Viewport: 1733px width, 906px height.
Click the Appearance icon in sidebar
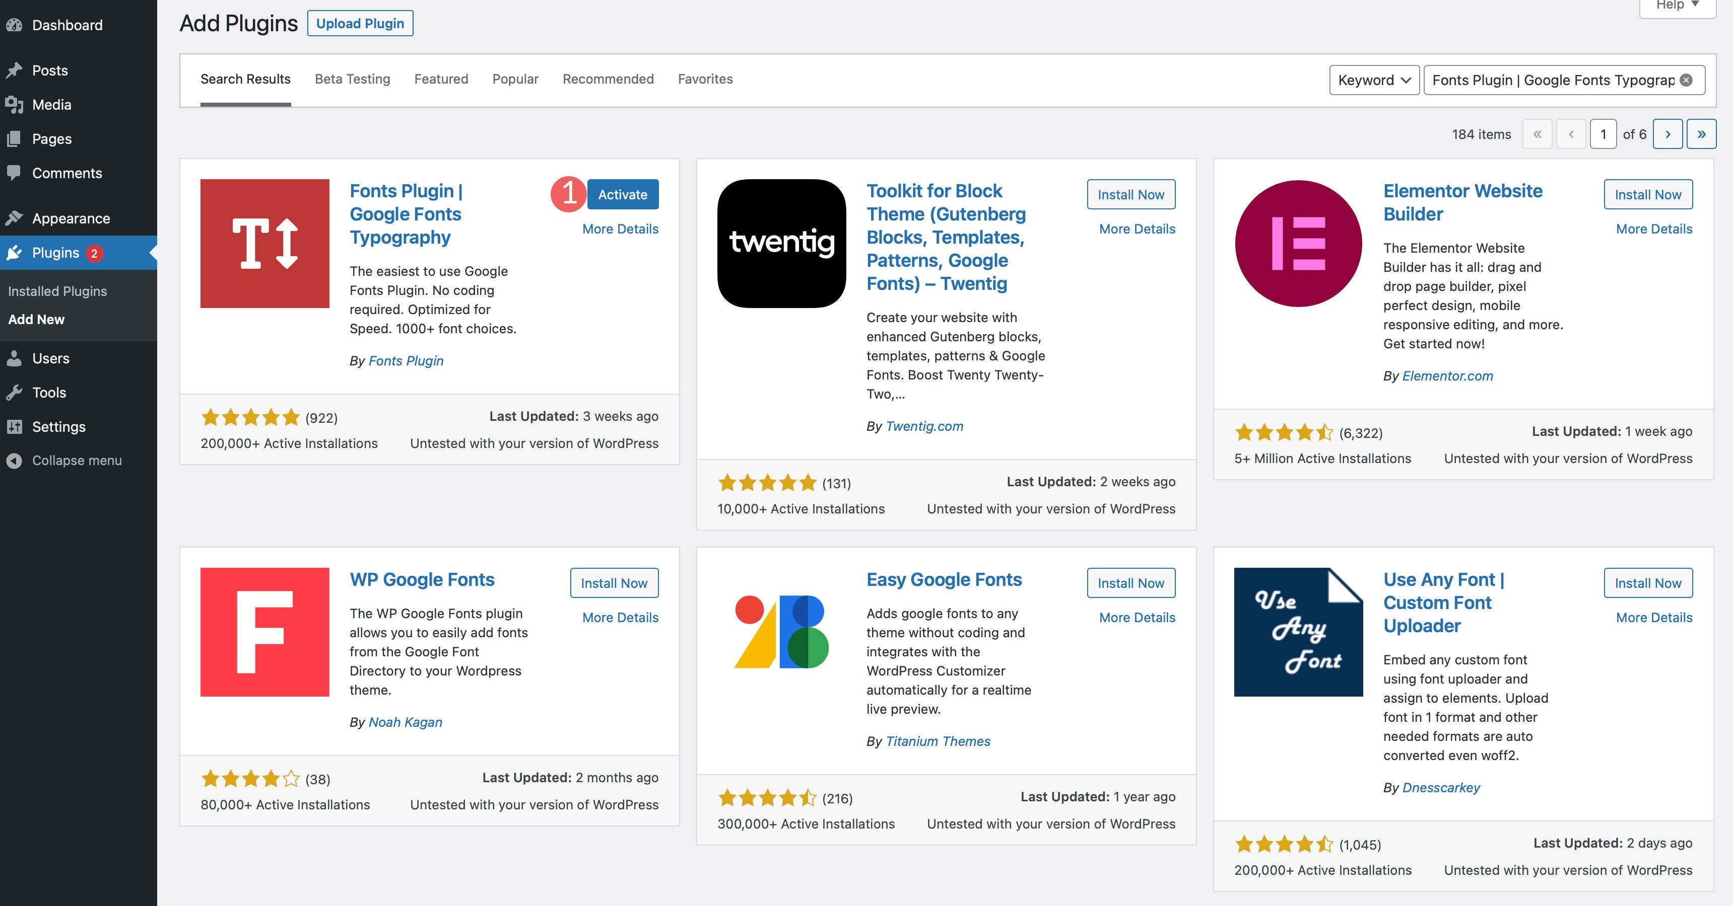coord(16,217)
